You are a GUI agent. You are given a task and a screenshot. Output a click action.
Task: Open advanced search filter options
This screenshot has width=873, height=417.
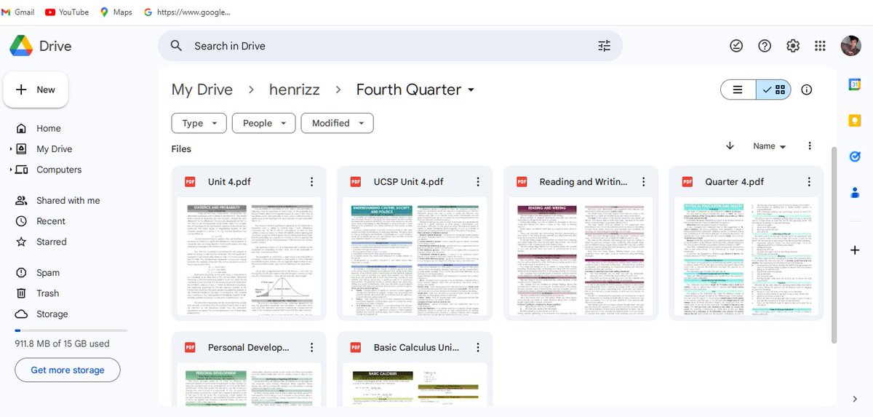(x=605, y=46)
